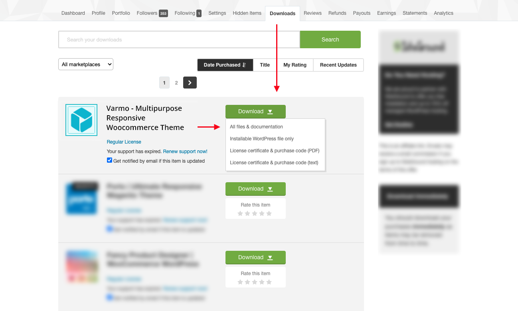The height and width of the screenshot is (311, 518).
Task: Click the next page arrow icon
Action: [190, 83]
